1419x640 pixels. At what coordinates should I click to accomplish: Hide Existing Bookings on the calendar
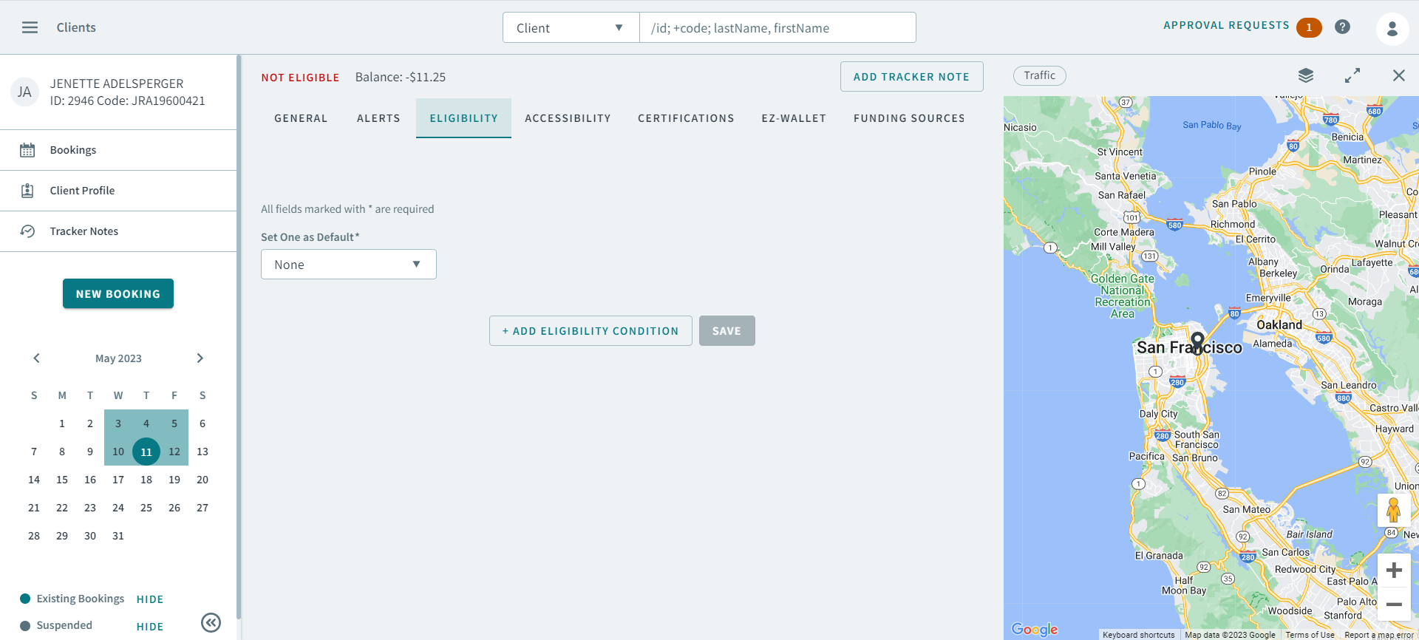point(150,599)
